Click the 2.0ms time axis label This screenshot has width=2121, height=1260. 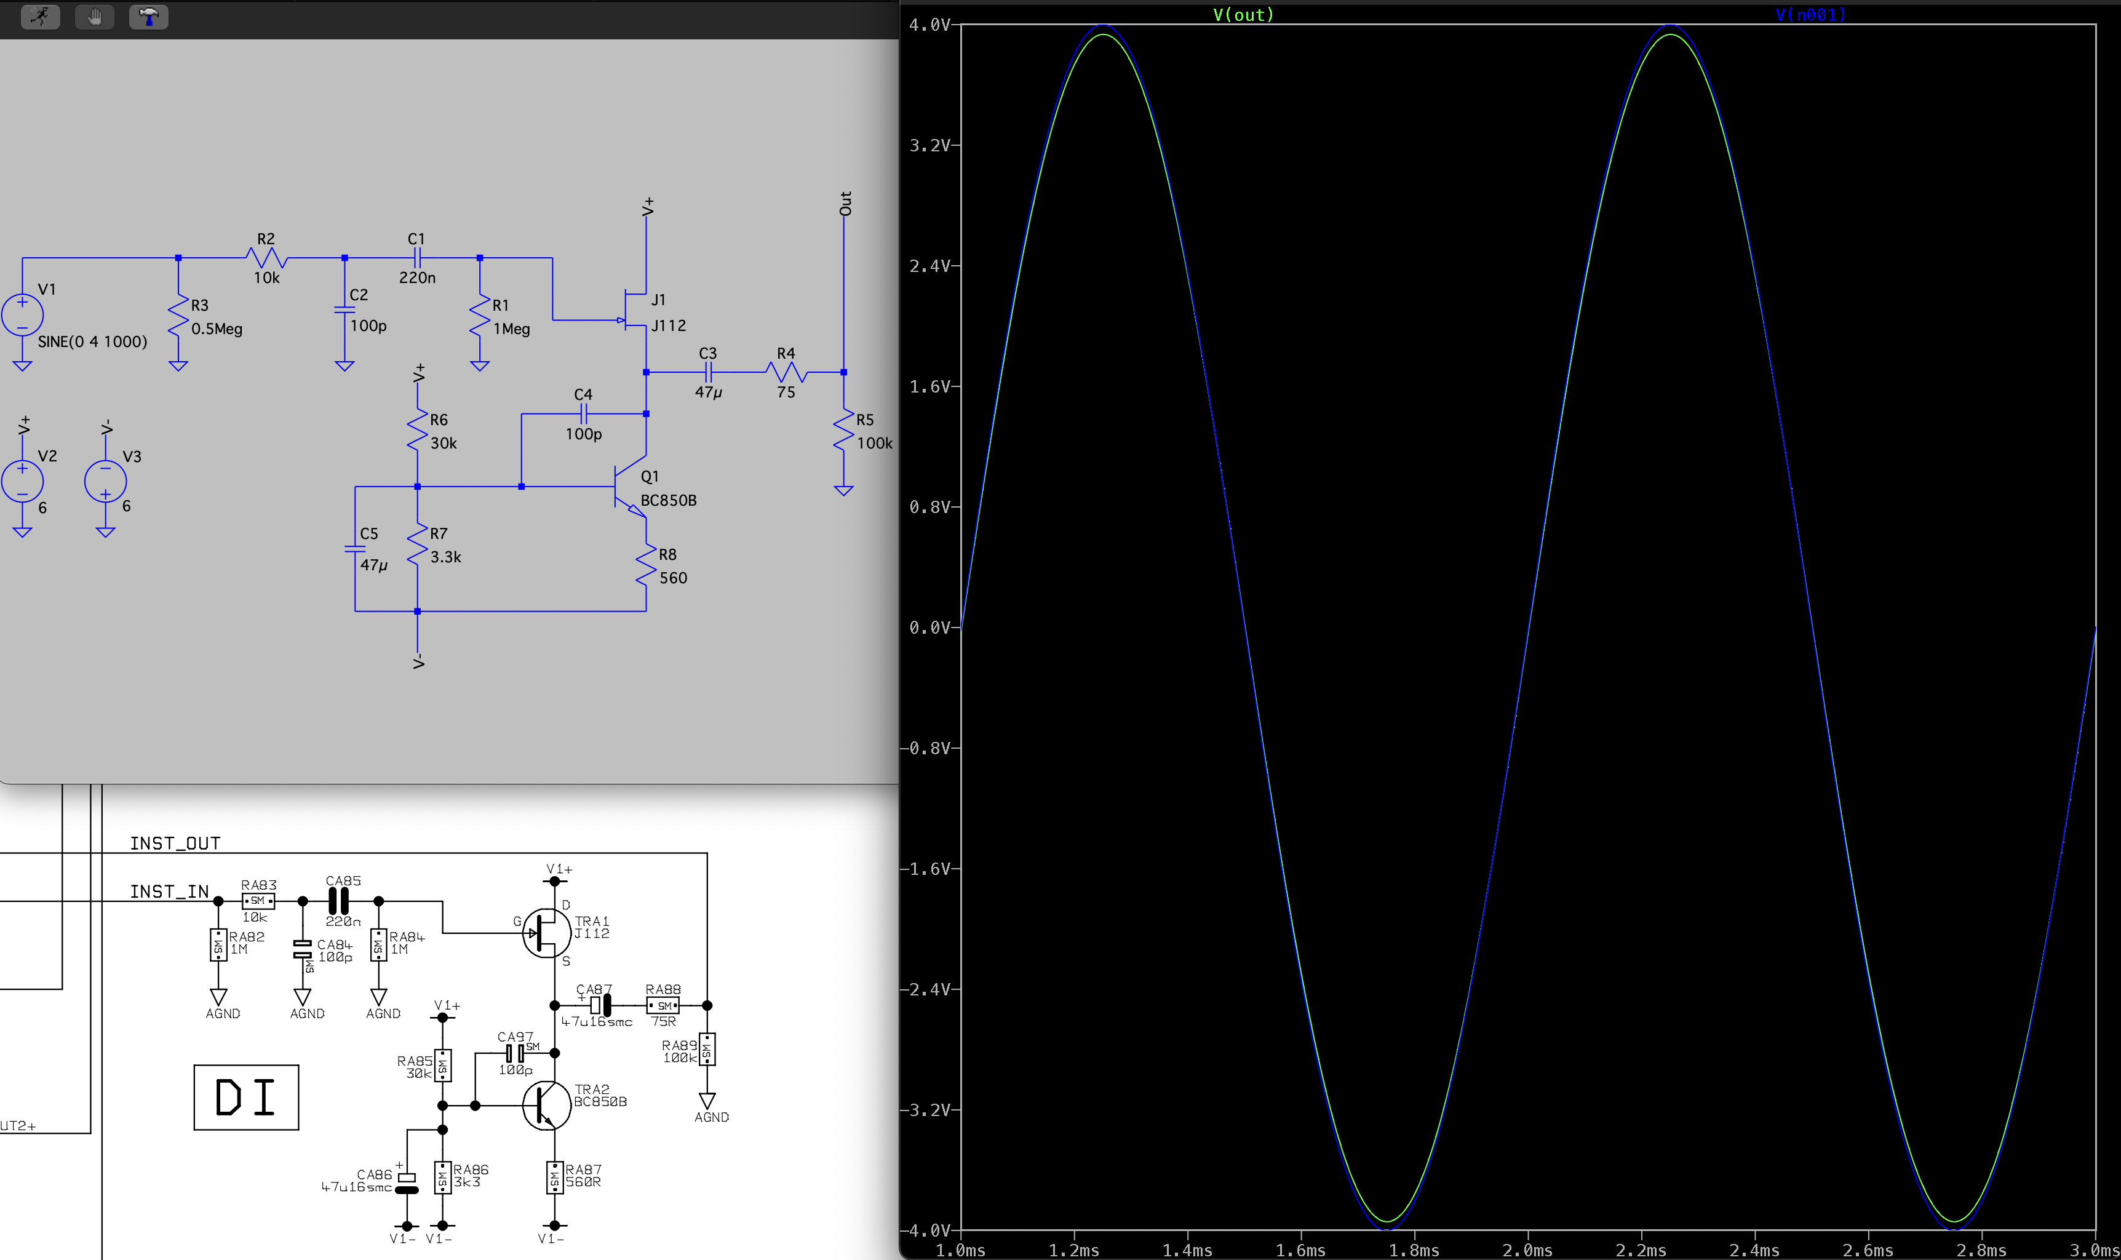(1527, 1250)
